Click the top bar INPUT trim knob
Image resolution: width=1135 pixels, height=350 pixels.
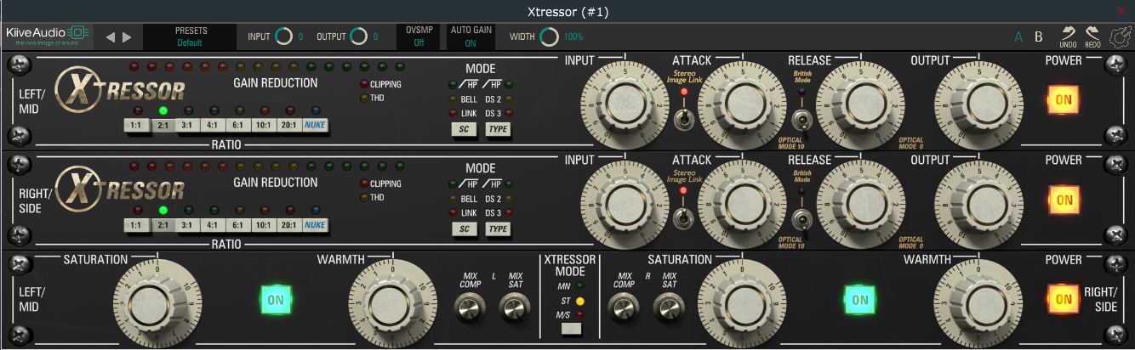284,37
